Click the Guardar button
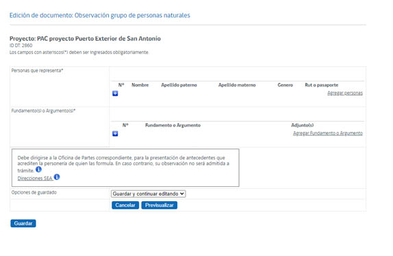Image resolution: width=393 pixels, height=256 pixels. click(x=23, y=223)
